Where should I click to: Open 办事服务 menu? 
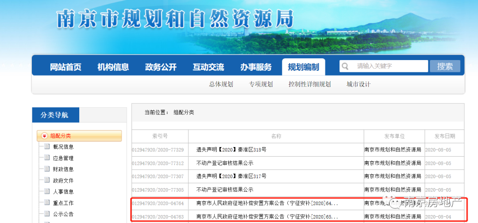click(256, 67)
